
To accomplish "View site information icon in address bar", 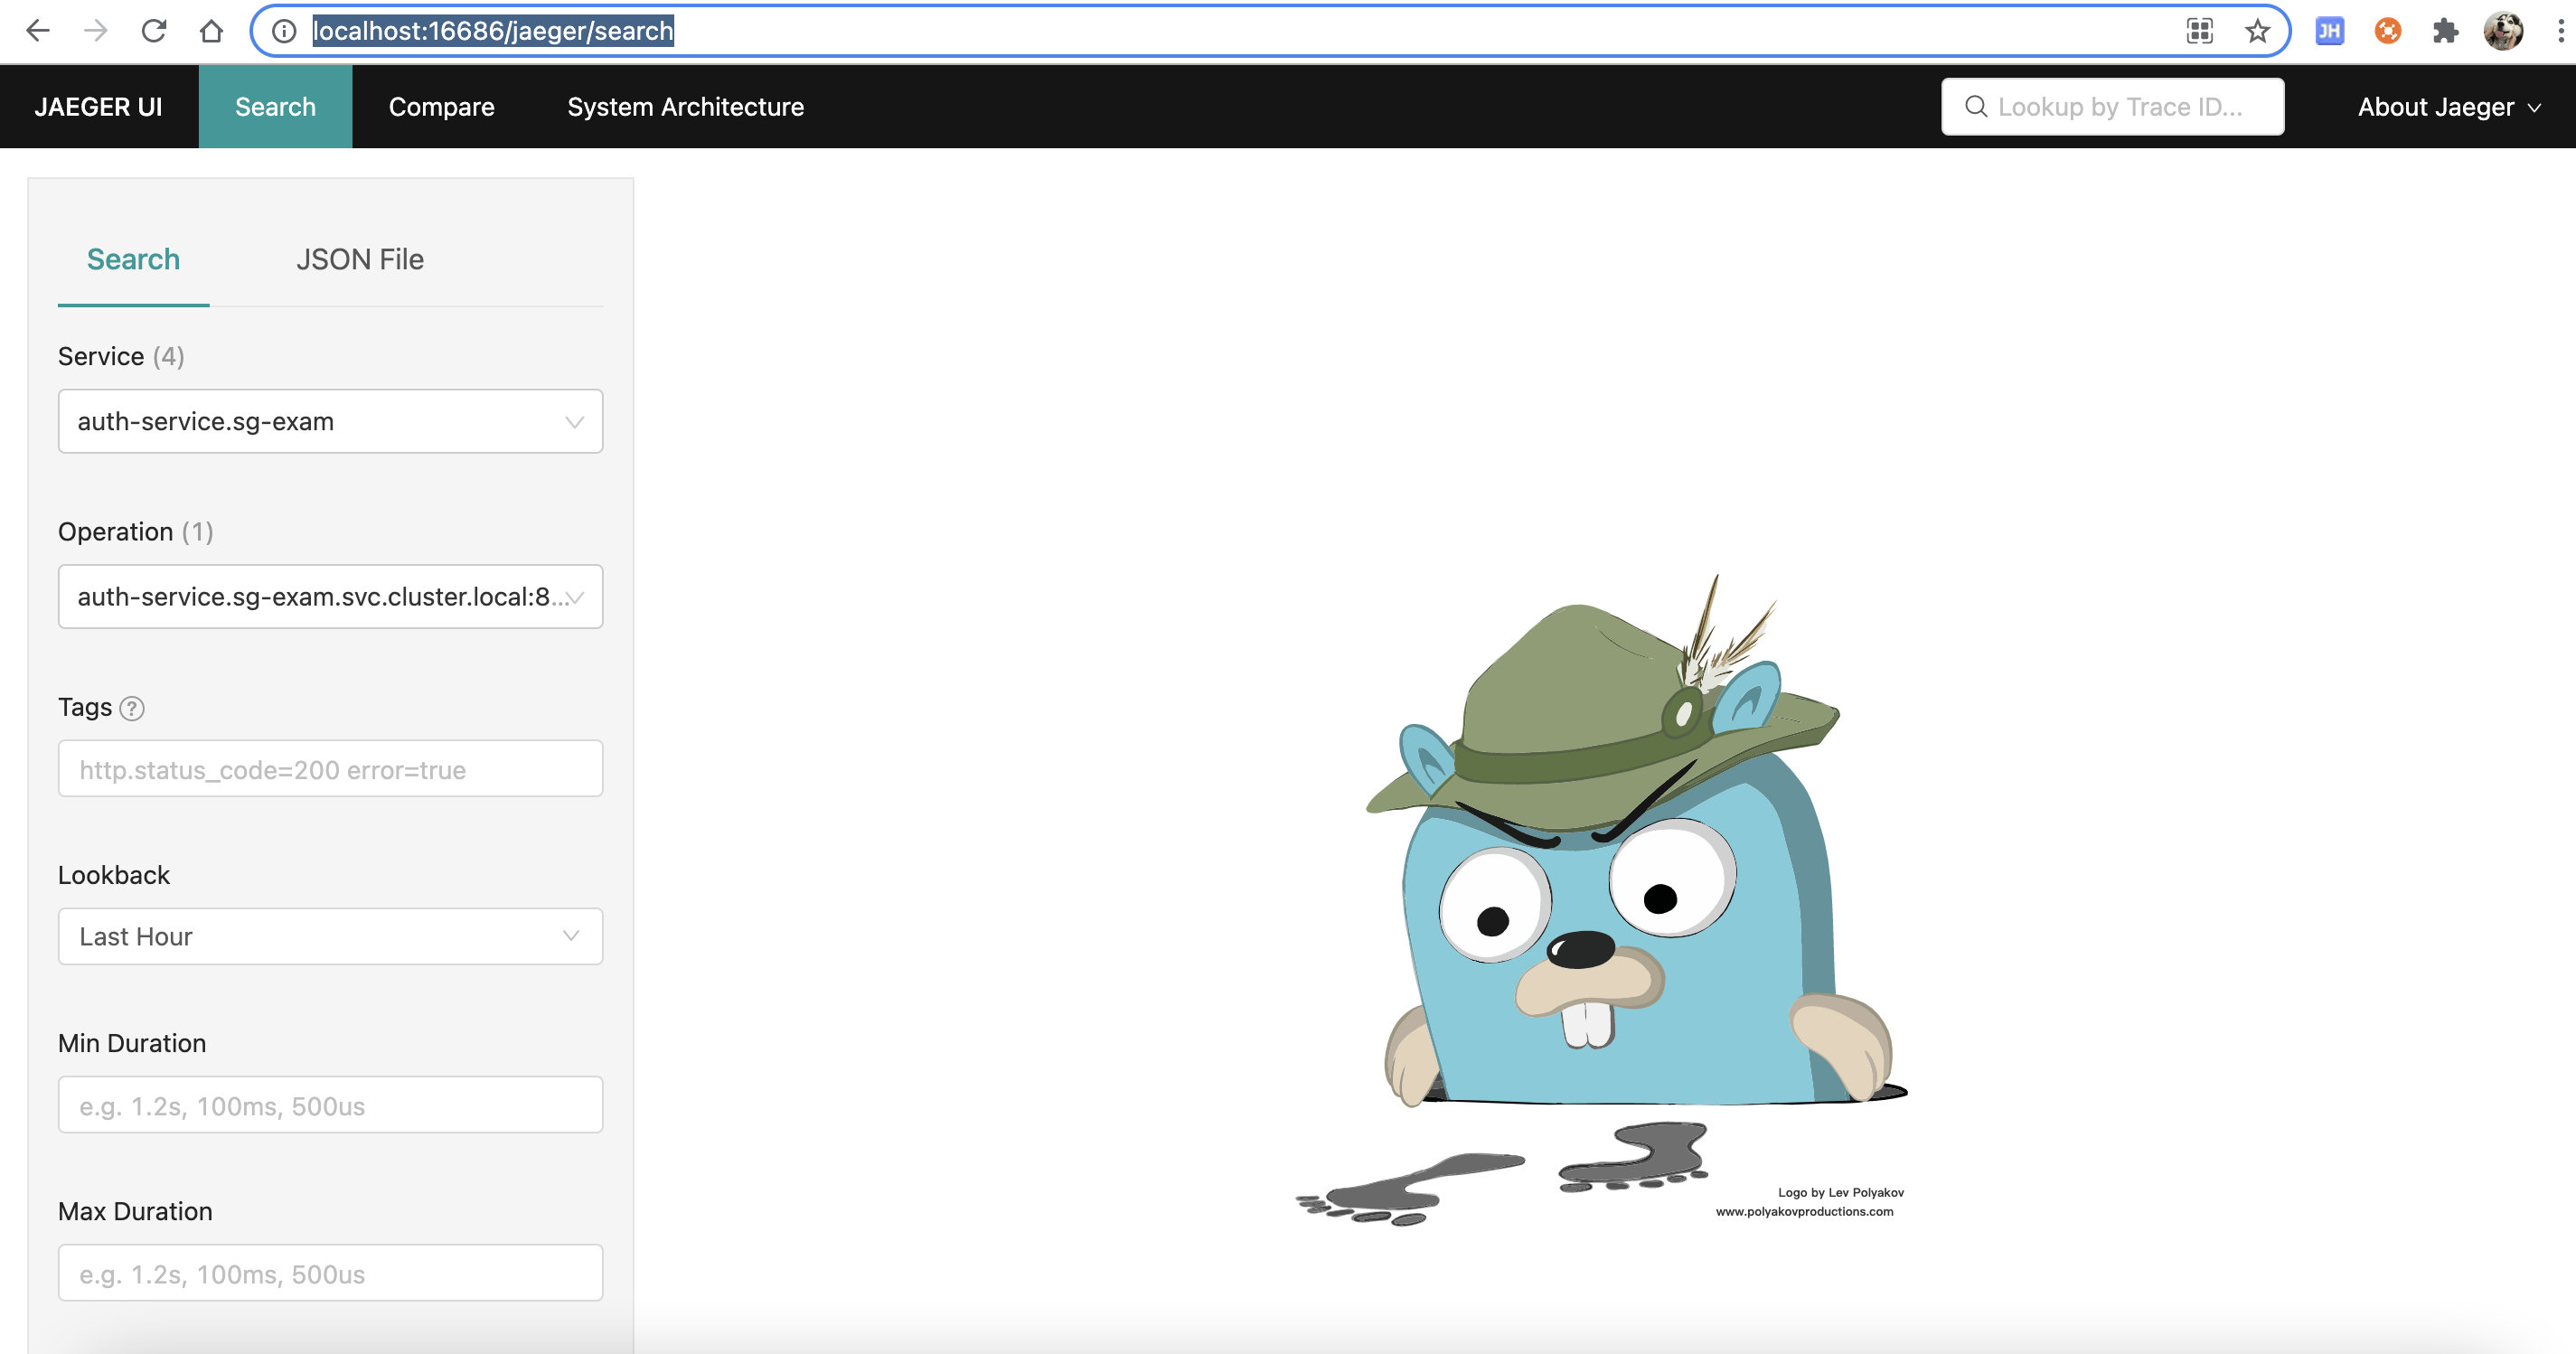I will tap(284, 31).
